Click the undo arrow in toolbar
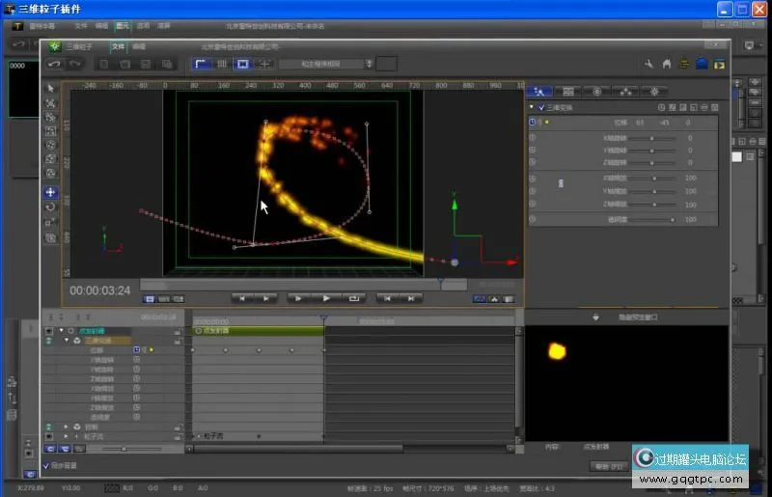 (55, 64)
